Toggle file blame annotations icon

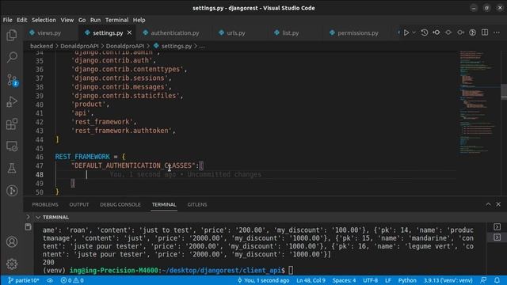click(x=472, y=32)
